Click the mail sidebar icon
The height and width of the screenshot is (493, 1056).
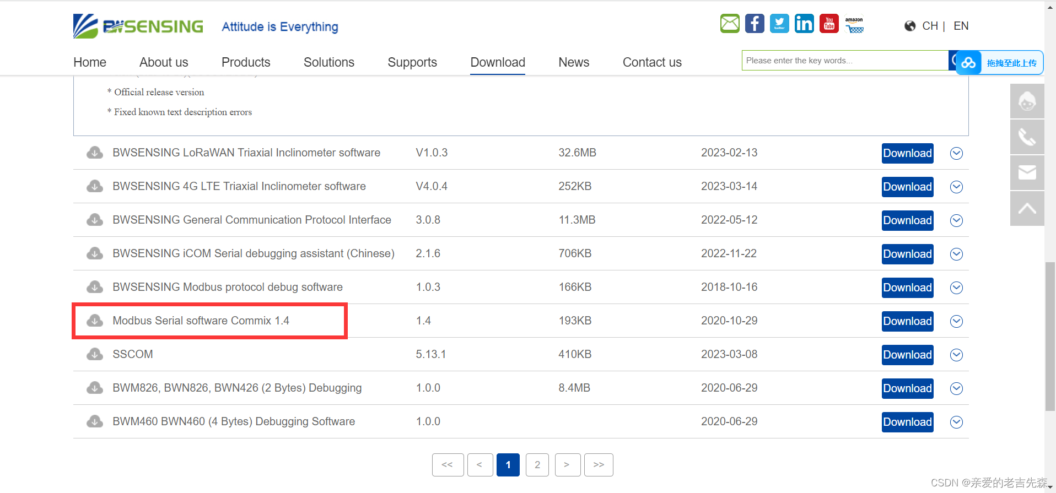click(1027, 173)
